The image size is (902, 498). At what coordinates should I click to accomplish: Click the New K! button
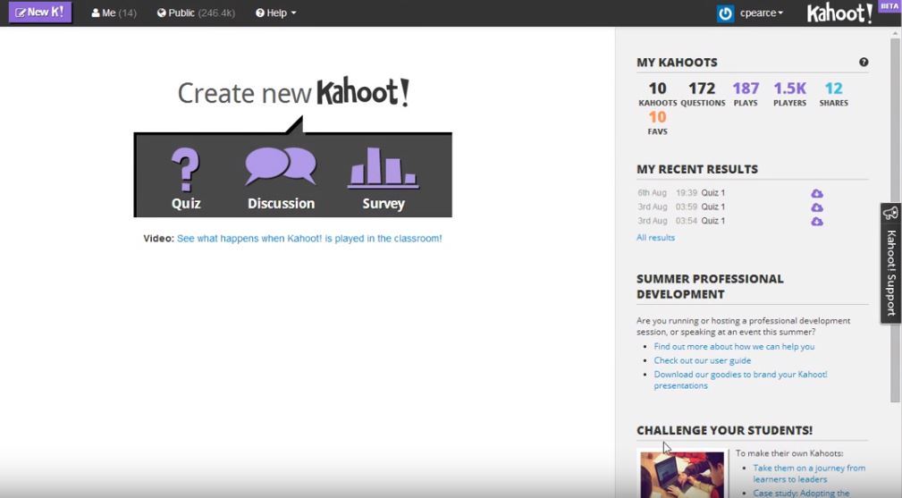40,13
